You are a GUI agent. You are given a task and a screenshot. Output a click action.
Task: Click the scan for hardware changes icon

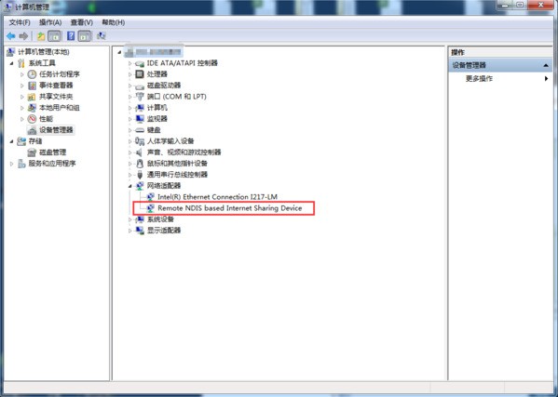coord(102,36)
